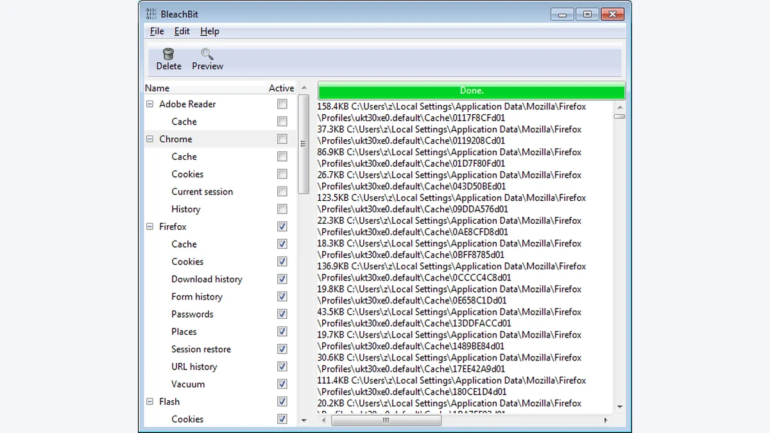Click the log entry ending 0117F8CFd01
770x433 pixels.
(452, 112)
